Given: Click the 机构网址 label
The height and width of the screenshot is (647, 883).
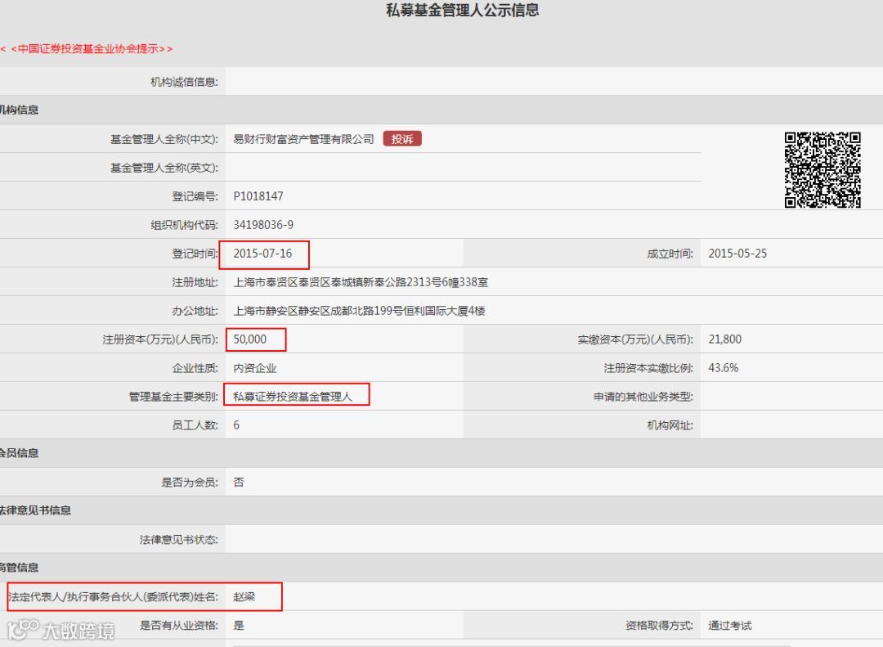Looking at the screenshot, I should [670, 425].
